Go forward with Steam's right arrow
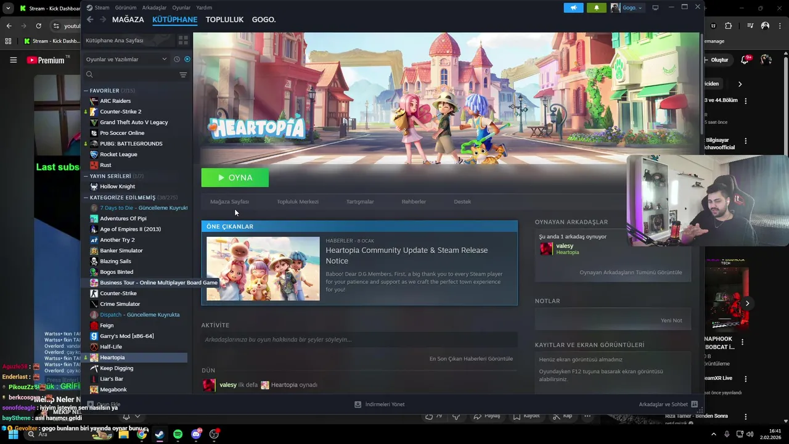 coord(103,20)
